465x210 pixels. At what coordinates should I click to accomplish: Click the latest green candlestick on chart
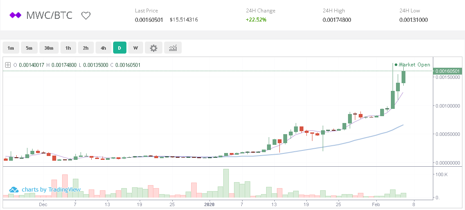[x=403, y=77]
